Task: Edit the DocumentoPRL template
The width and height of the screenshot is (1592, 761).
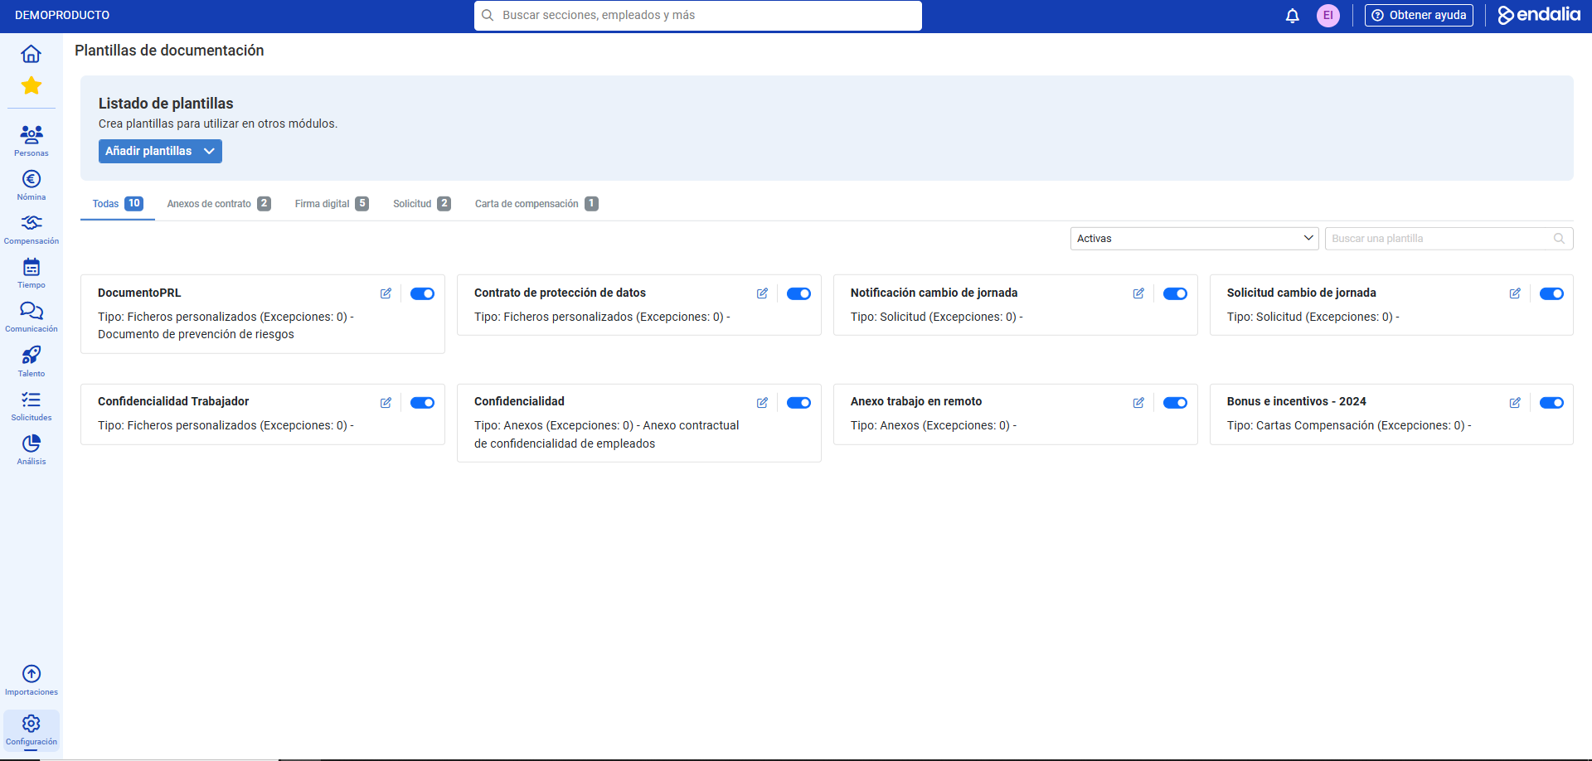Action: click(x=386, y=293)
